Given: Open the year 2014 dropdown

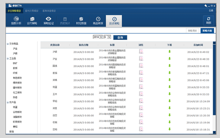Looking at the screenshot, I should point(98,37).
